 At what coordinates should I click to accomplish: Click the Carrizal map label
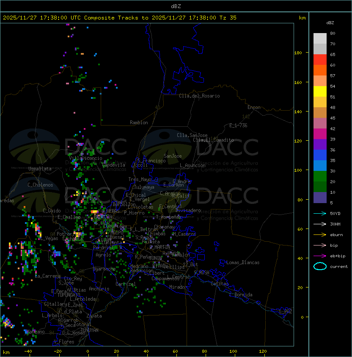(126, 284)
